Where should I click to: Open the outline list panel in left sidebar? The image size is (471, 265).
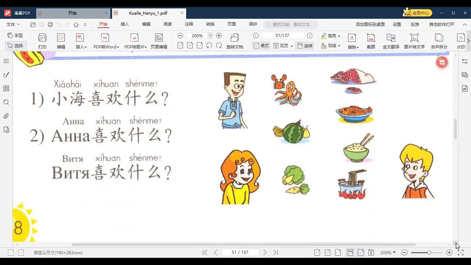coord(6,61)
